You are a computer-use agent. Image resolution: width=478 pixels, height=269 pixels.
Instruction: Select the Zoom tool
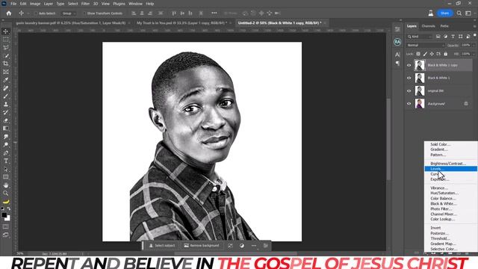click(x=5, y=193)
